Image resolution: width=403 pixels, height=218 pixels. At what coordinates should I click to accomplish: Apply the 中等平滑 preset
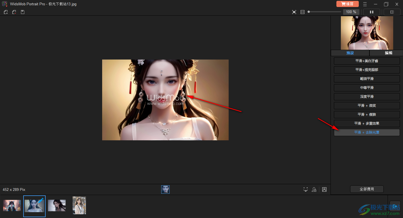(x=367, y=88)
